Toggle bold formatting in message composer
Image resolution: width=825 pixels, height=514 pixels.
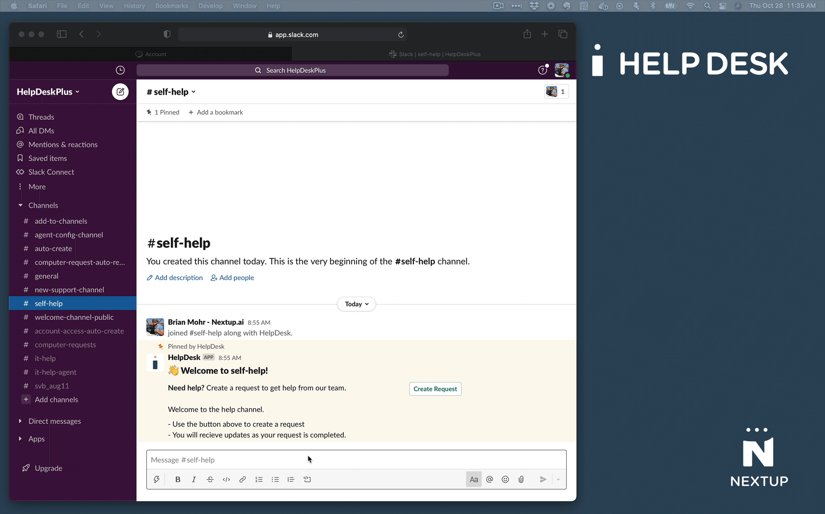(178, 480)
